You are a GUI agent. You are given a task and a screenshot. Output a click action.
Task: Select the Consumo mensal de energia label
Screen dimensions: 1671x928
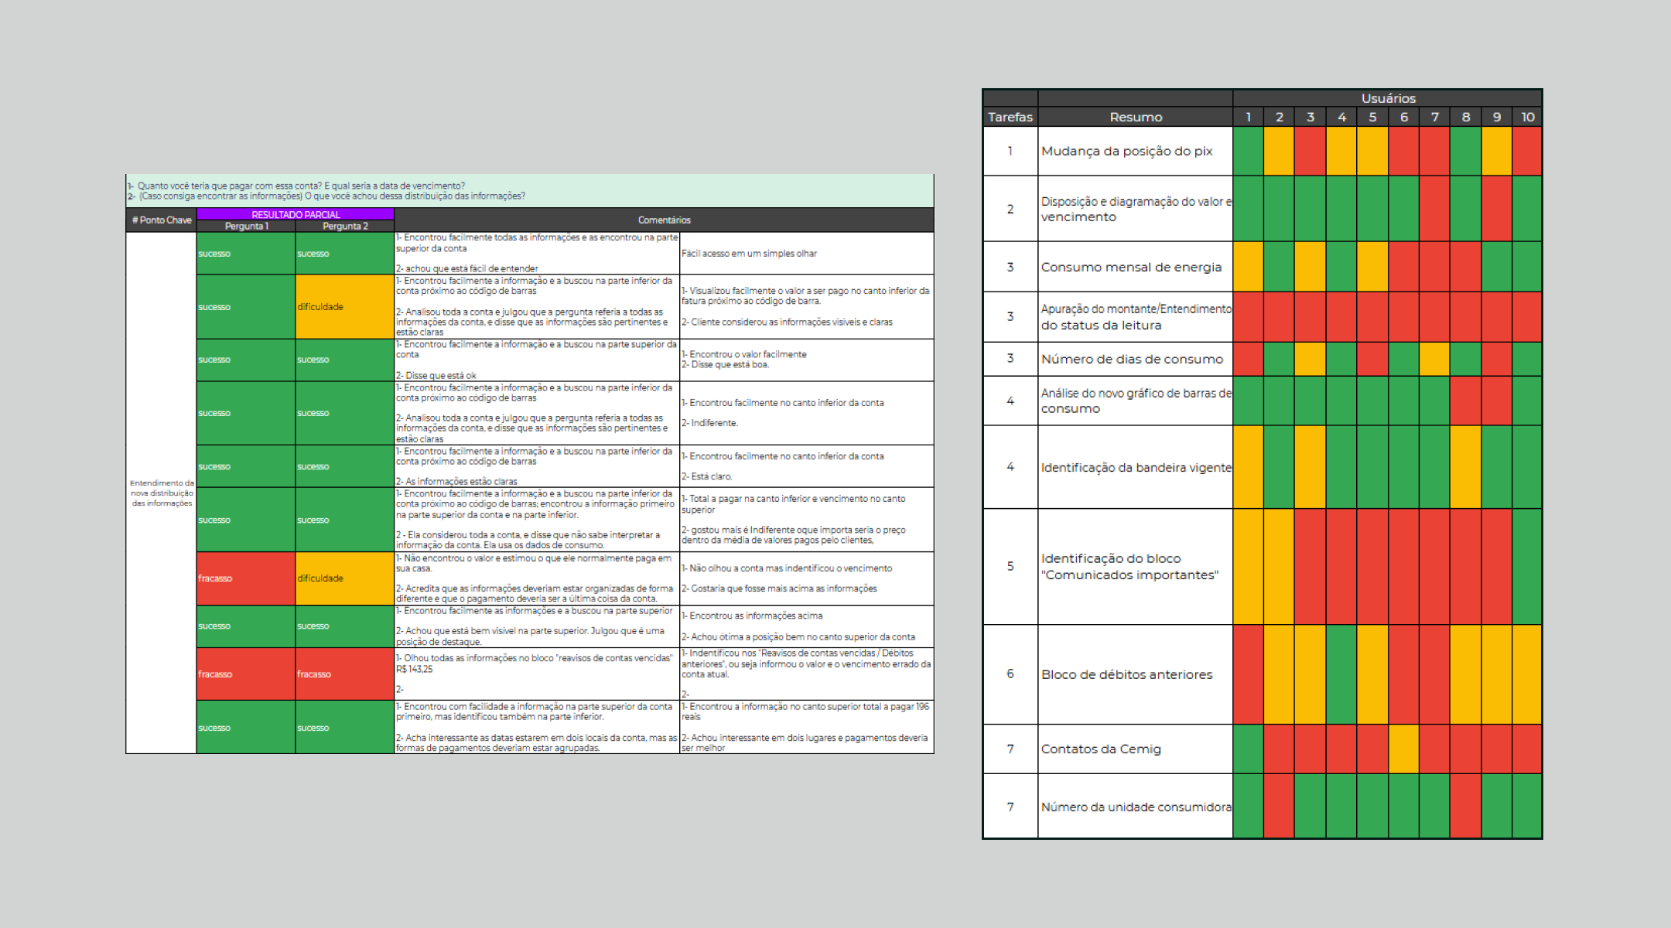click(x=1131, y=267)
